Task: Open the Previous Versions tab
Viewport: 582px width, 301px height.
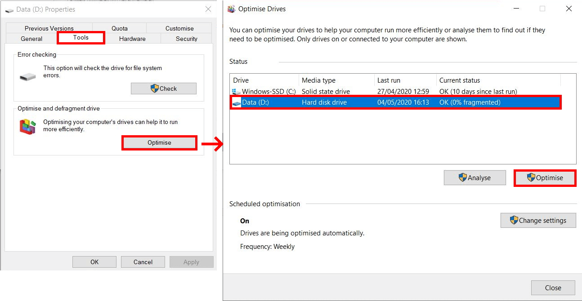Action: click(x=49, y=28)
